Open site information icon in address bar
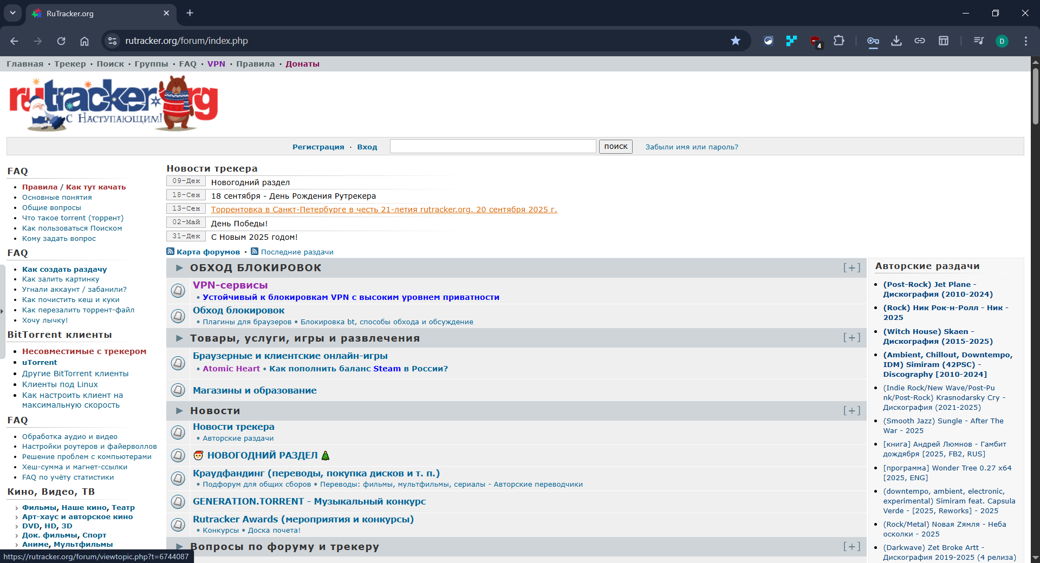The image size is (1040, 563). (x=112, y=41)
